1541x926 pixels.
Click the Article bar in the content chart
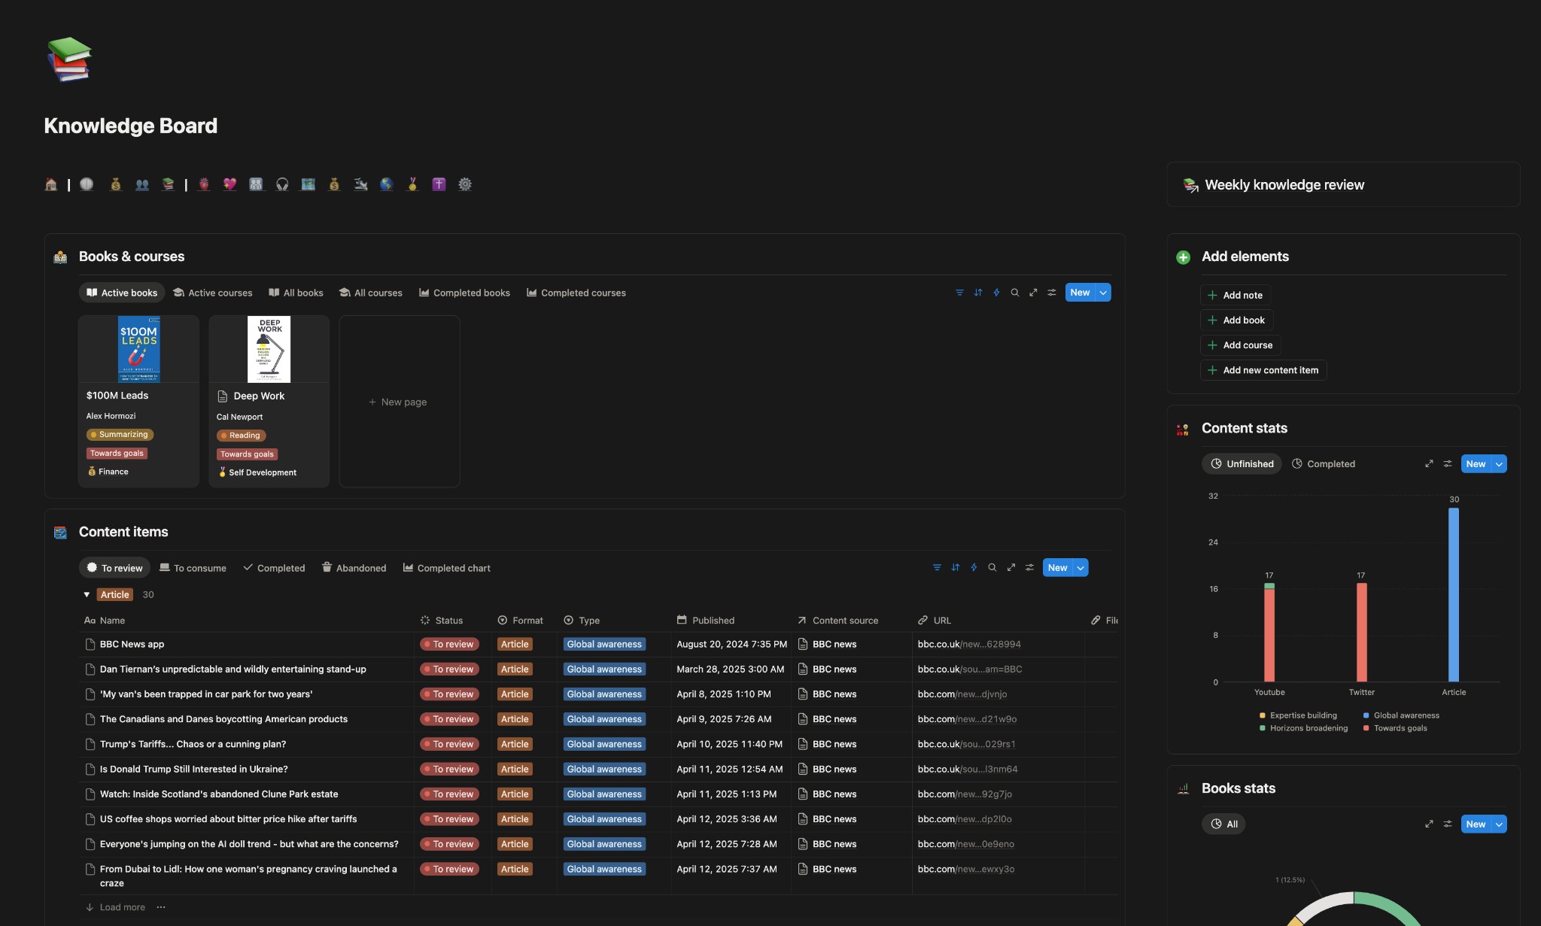(x=1452, y=594)
